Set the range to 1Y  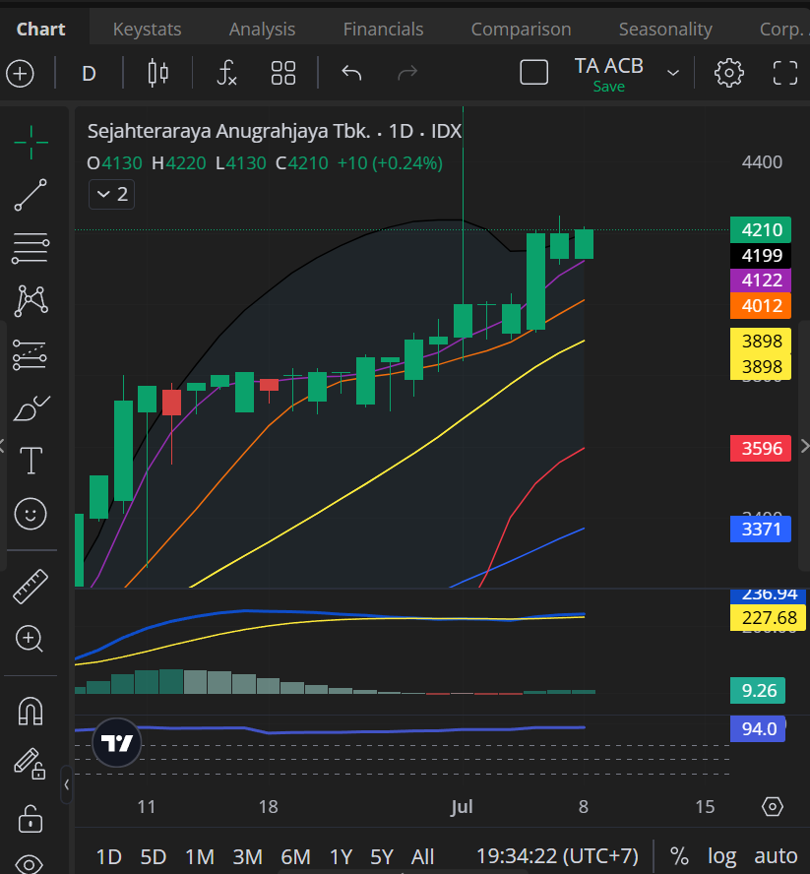pyautogui.click(x=342, y=856)
